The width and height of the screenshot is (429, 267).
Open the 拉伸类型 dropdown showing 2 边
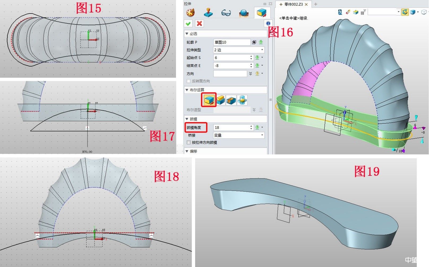239,50
